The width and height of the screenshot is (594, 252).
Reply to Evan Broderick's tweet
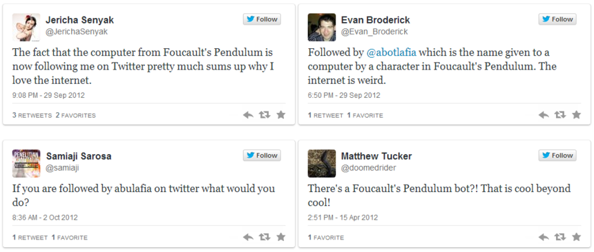(x=544, y=115)
